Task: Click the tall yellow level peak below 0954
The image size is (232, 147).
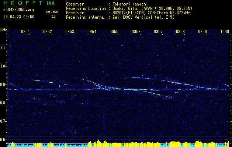Action: [x=98, y=143]
